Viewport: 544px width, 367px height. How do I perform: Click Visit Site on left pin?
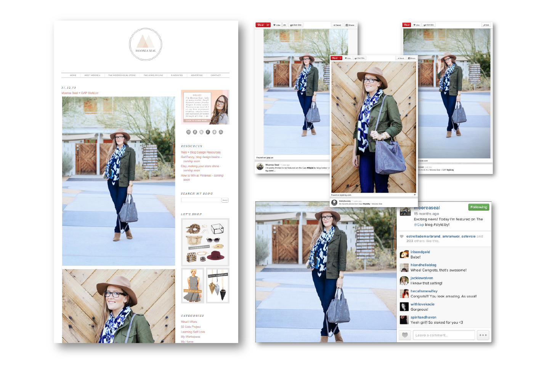point(296,25)
